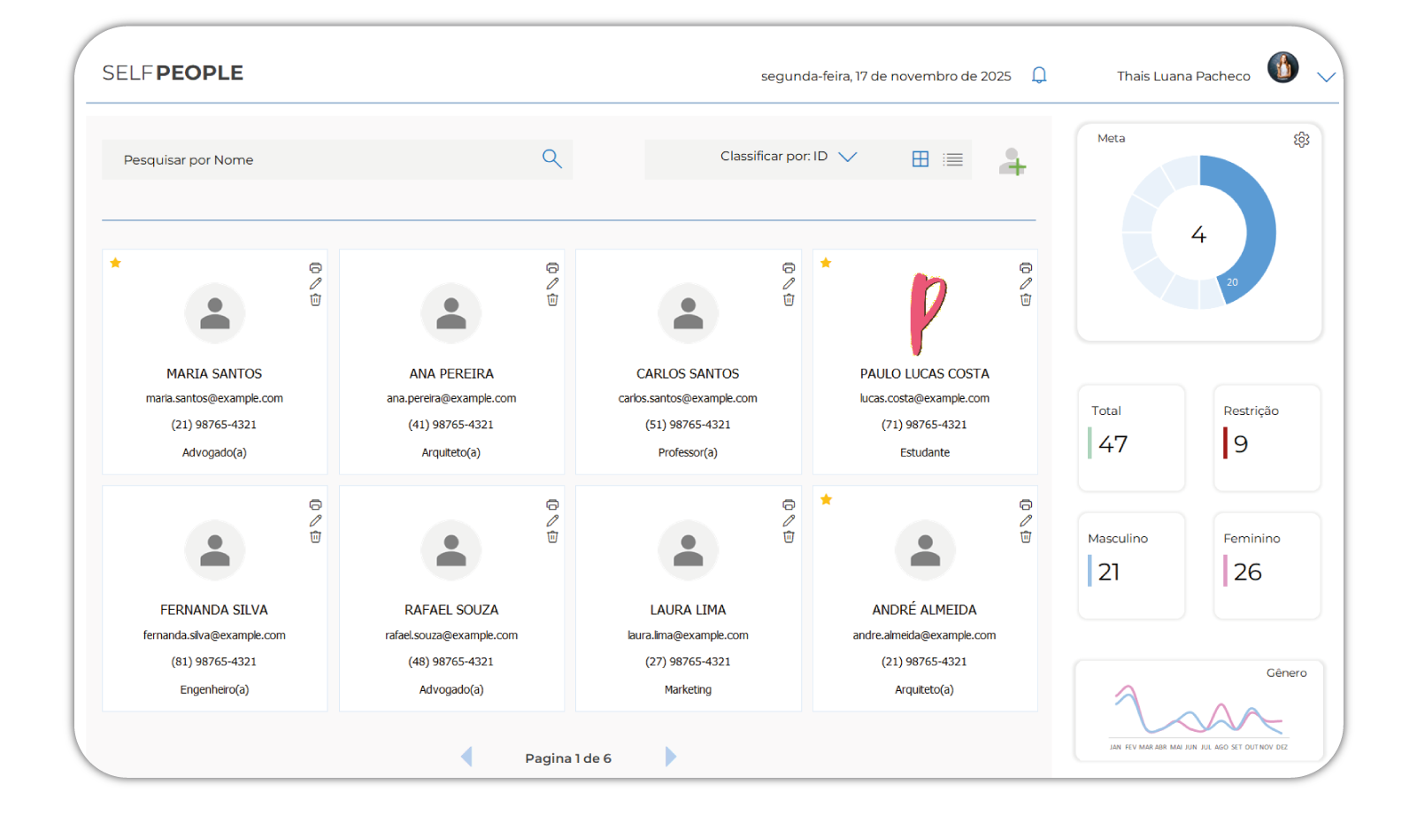Click the notification bell icon
1417x815 pixels.
pos(1039,75)
